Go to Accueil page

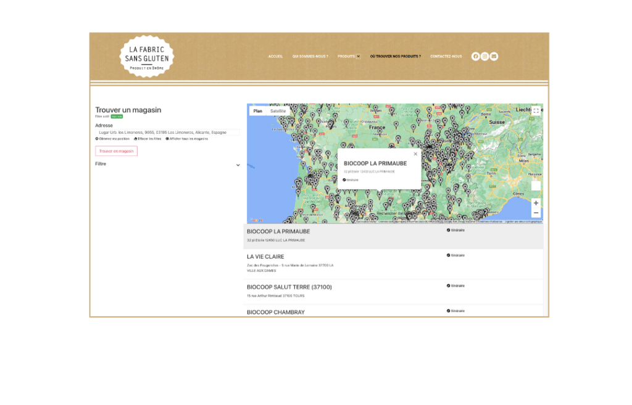click(276, 56)
